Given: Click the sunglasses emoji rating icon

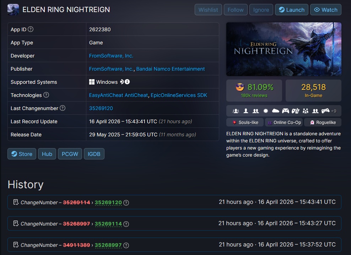Looking at the screenshot, I should point(240,87).
